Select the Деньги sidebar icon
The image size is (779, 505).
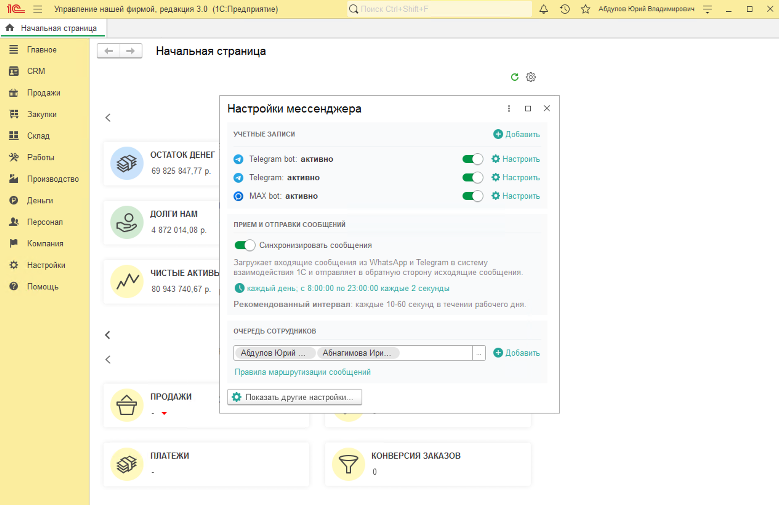click(14, 200)
